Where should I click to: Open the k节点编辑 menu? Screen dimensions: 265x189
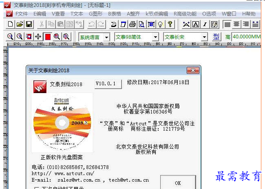157,14
